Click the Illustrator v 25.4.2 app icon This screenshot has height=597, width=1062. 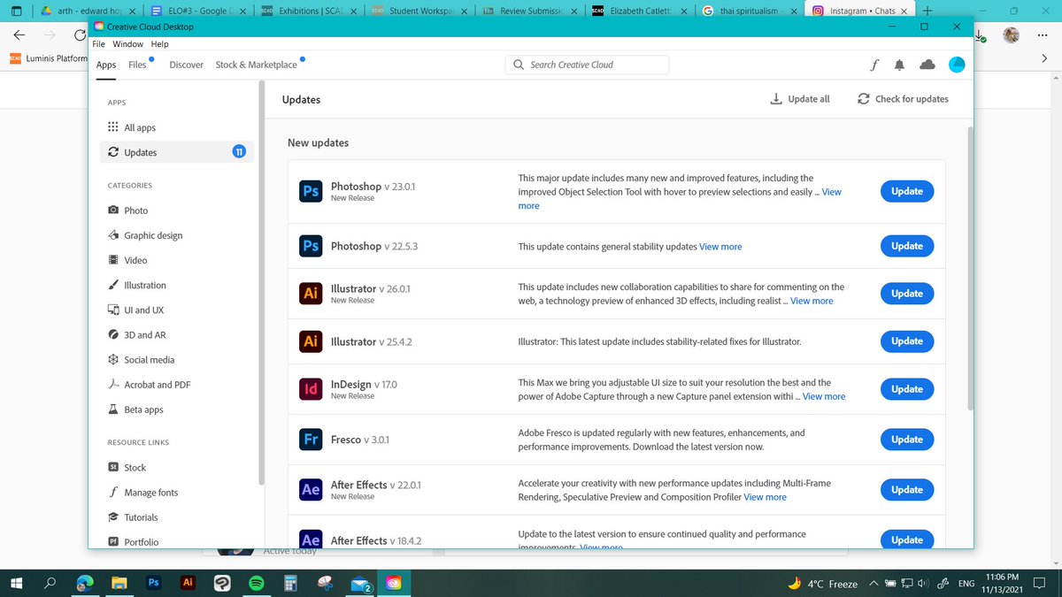click(311, 341)
